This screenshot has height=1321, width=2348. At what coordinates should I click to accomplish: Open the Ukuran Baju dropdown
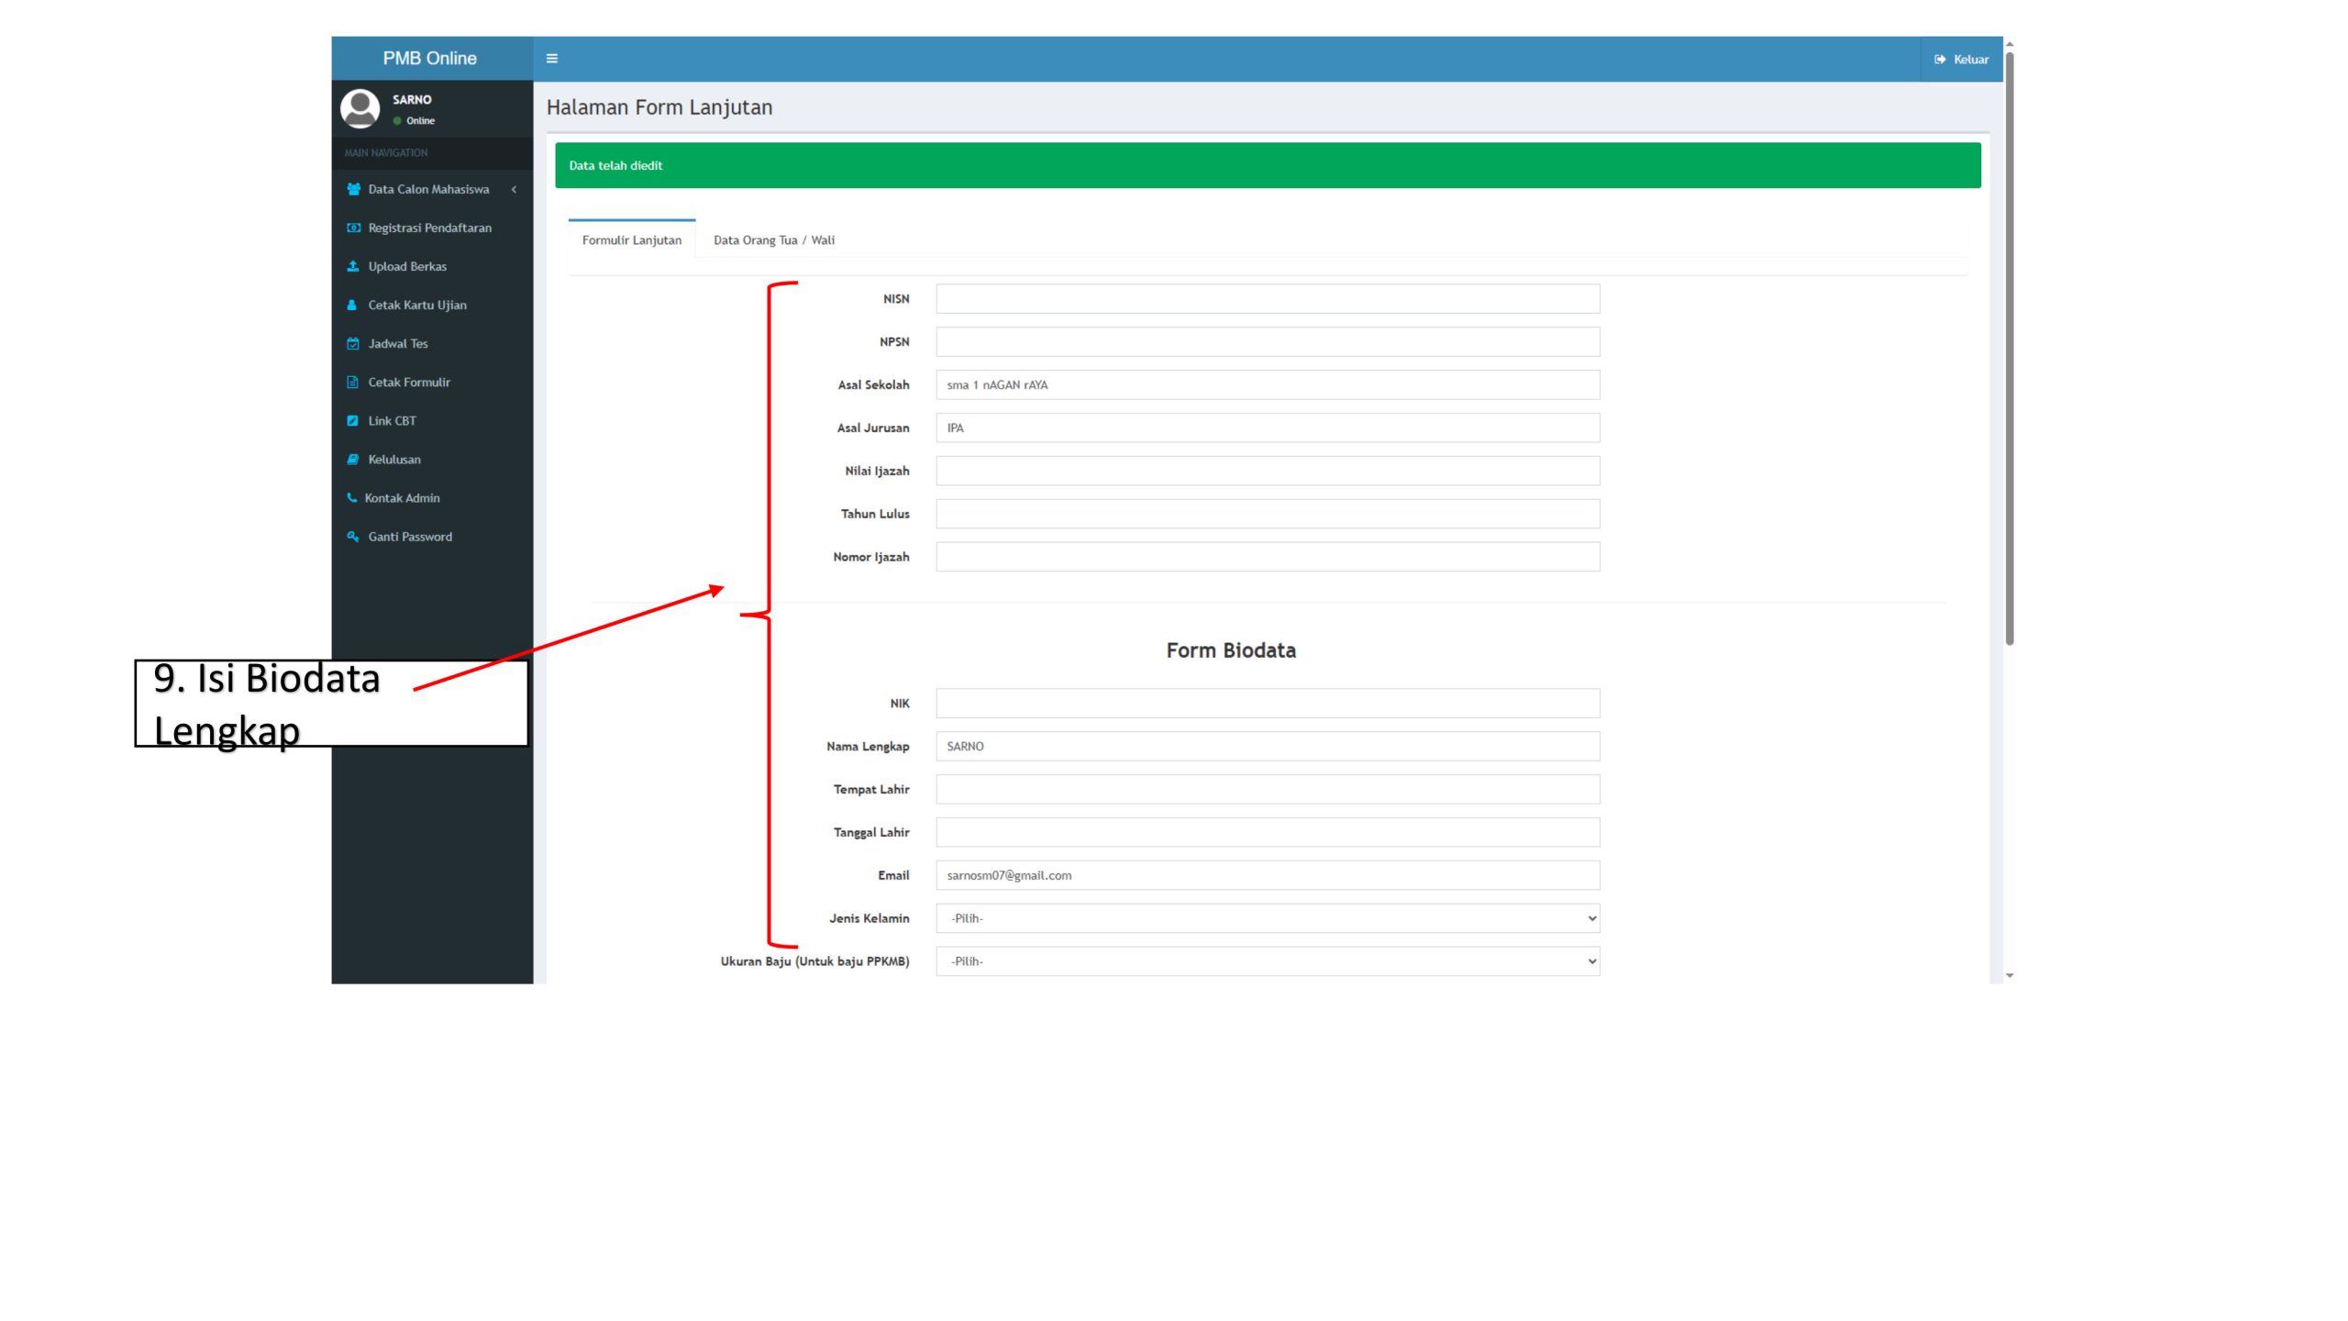click(1267, 961)
